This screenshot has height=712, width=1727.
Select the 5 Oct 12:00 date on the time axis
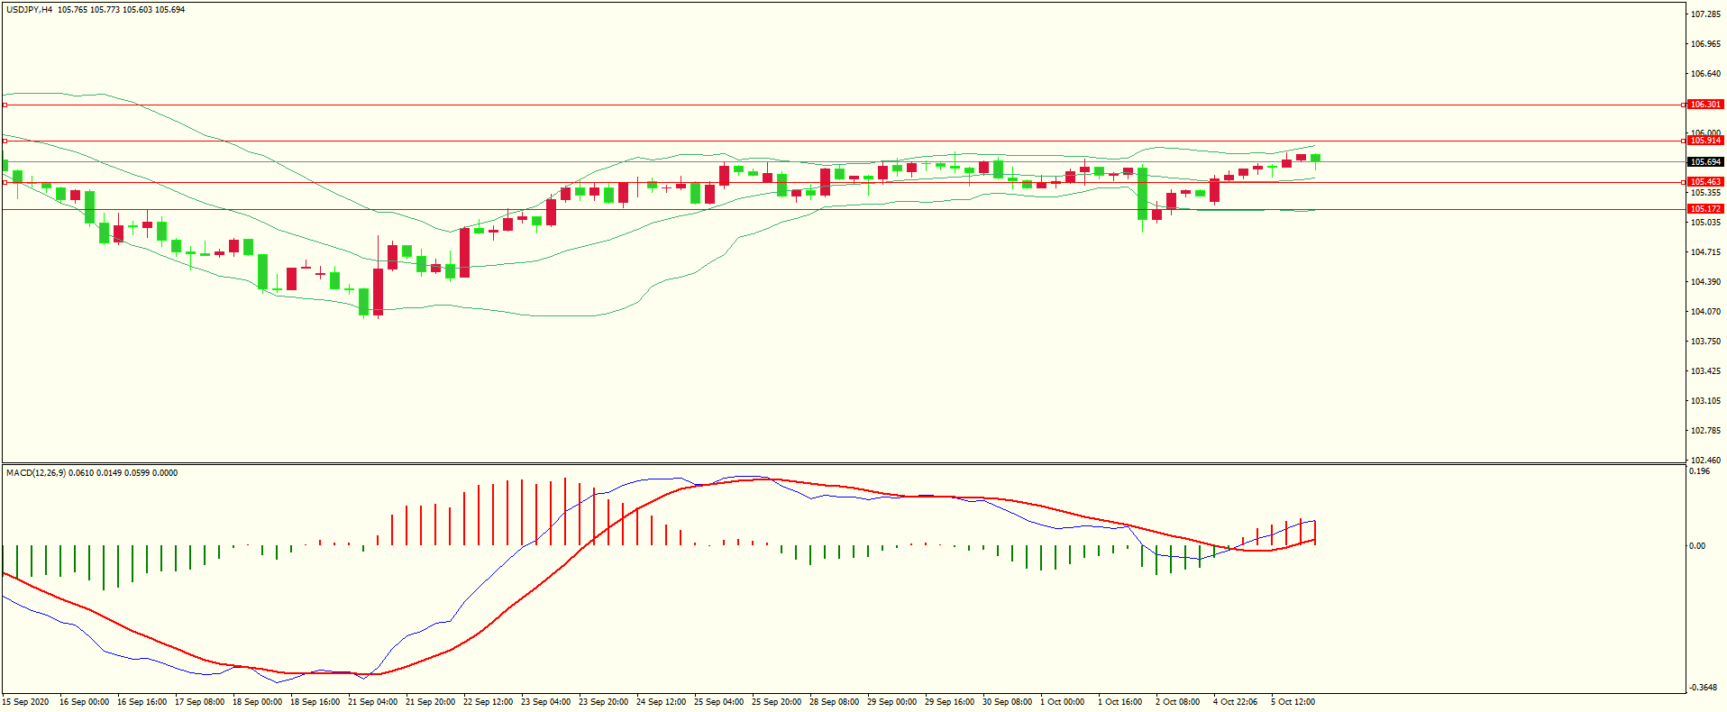click(x=1293, y=702)
